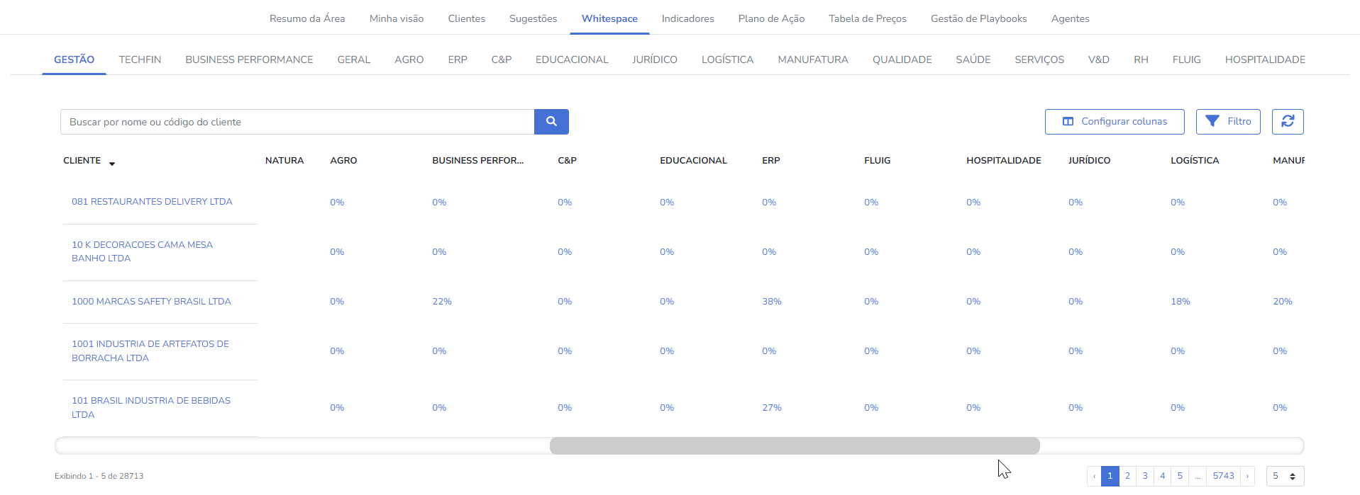
Task: Click the magnifier search button
Action: [551, 122]
